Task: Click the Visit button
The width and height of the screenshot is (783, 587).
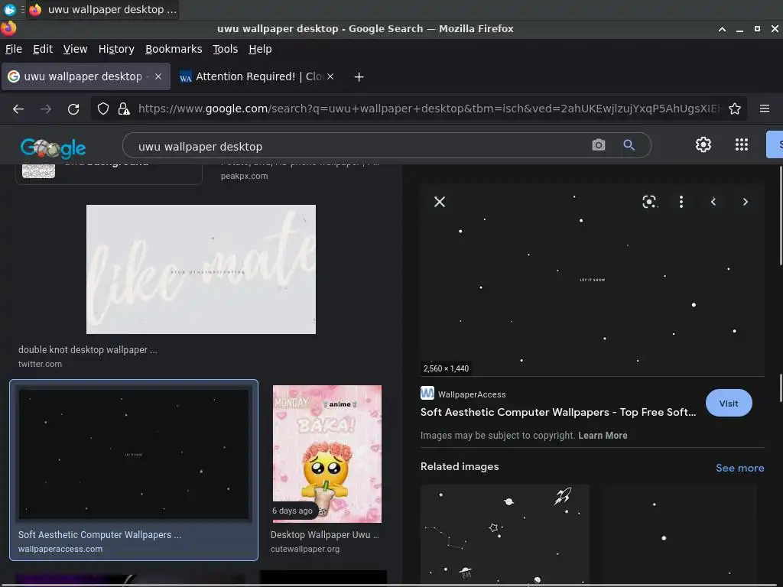Action: [x=729, y=404]
